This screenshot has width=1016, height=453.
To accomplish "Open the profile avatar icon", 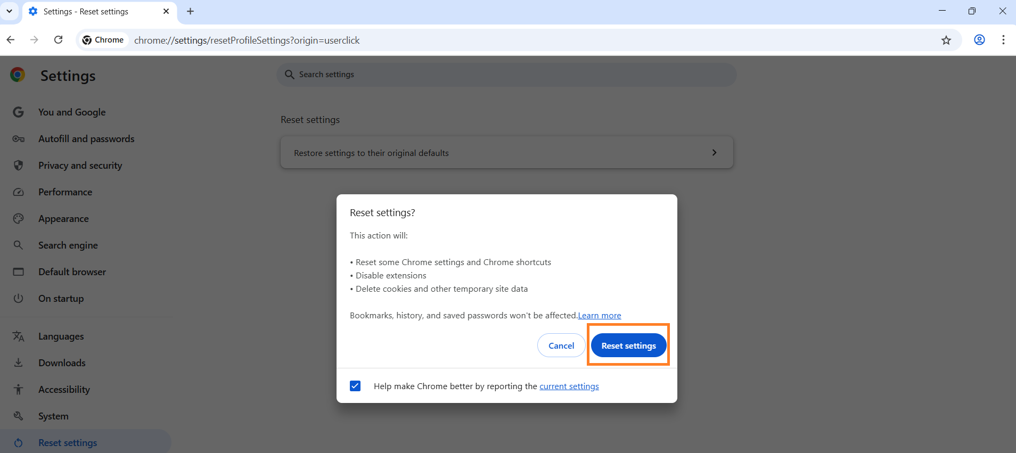I will (979, 40).
